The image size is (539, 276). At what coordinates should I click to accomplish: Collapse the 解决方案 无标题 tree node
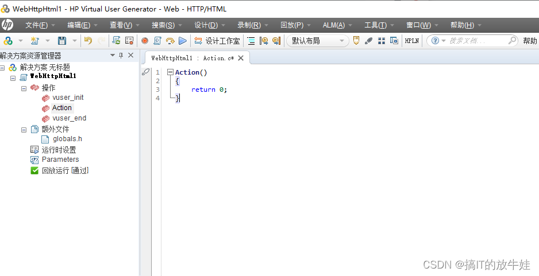pyautogui.click(x=2, y=68)
